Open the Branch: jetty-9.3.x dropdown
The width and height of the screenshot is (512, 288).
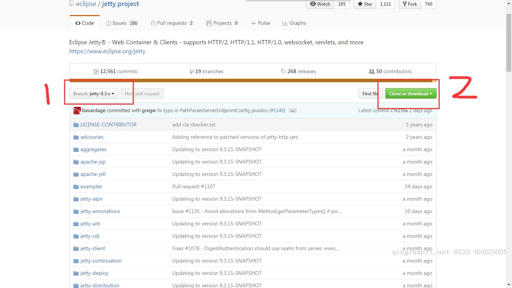(x=94, y=94)
